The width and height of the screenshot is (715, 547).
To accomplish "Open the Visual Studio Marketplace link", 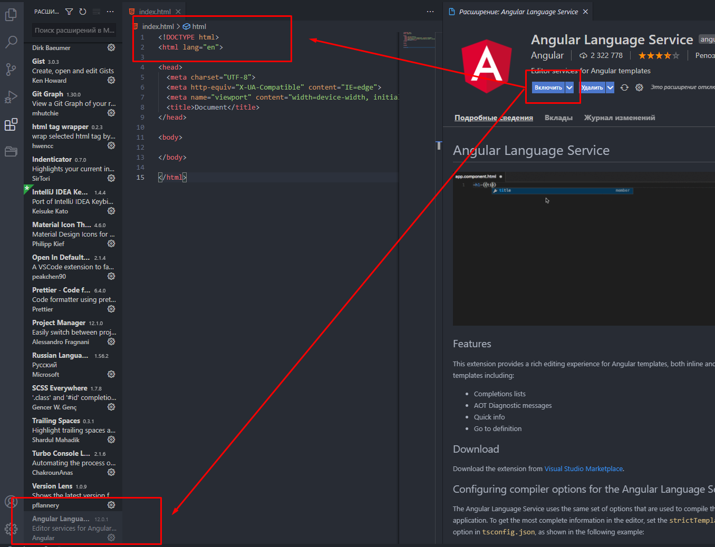I will coord(583,468).
